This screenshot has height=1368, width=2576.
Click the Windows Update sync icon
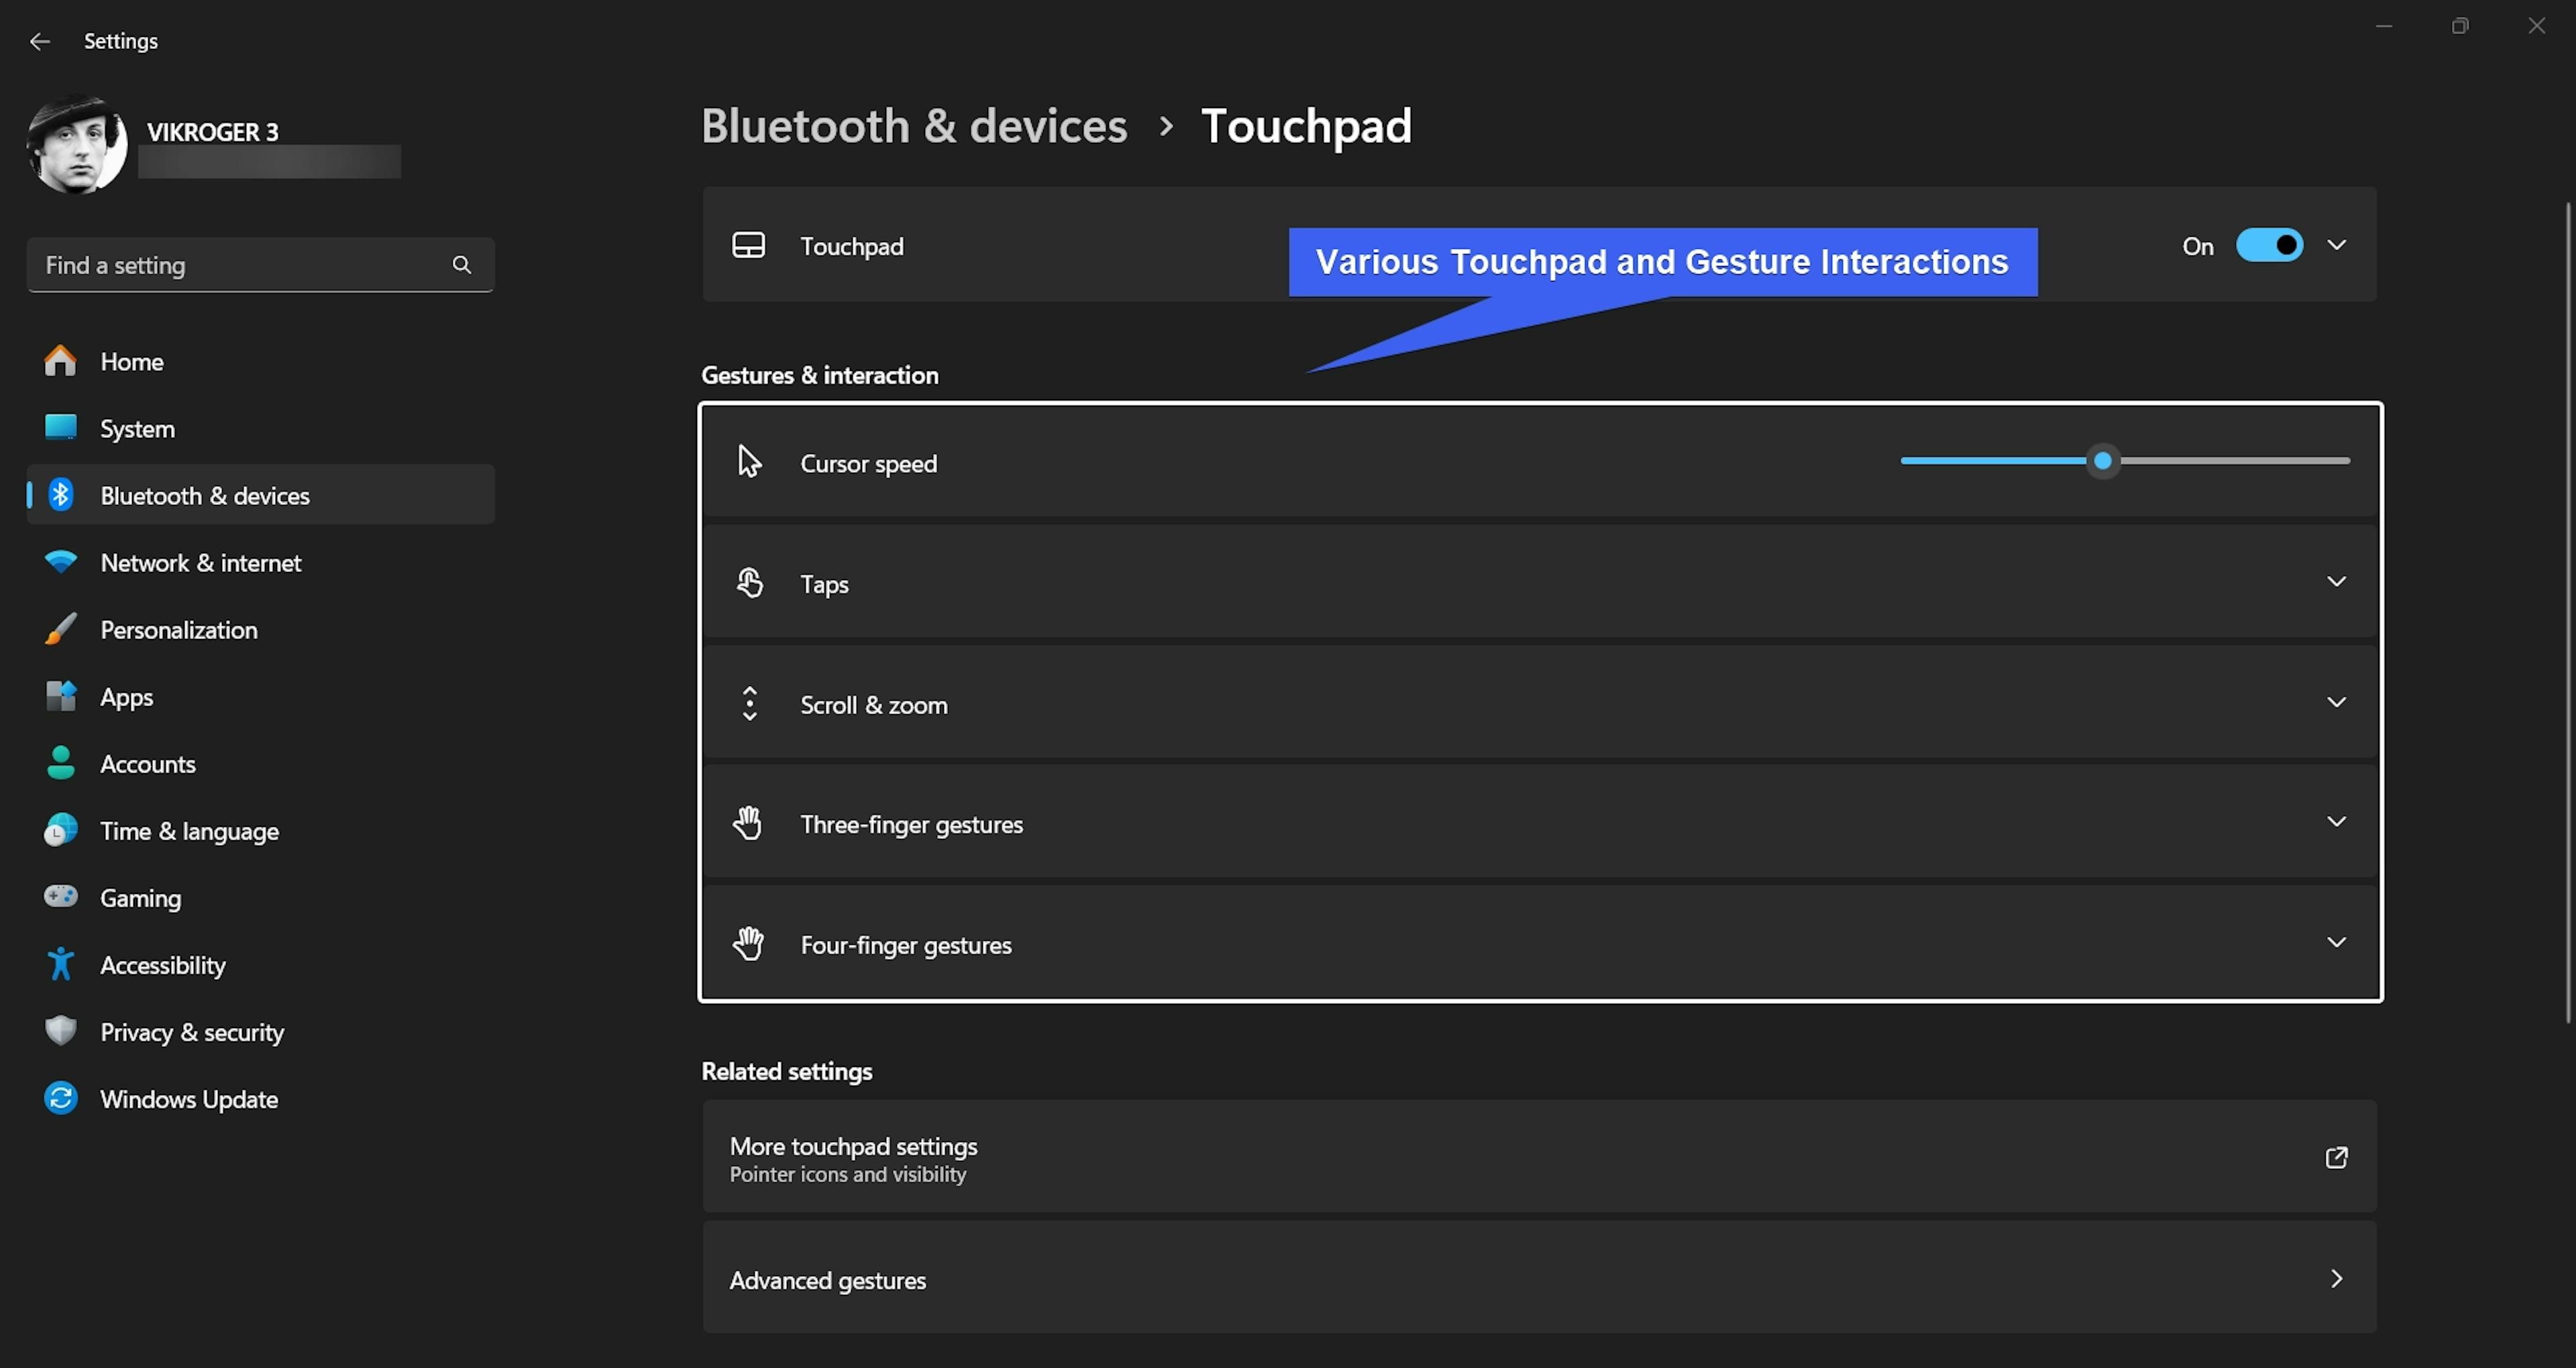click(x=61, y=1098)
